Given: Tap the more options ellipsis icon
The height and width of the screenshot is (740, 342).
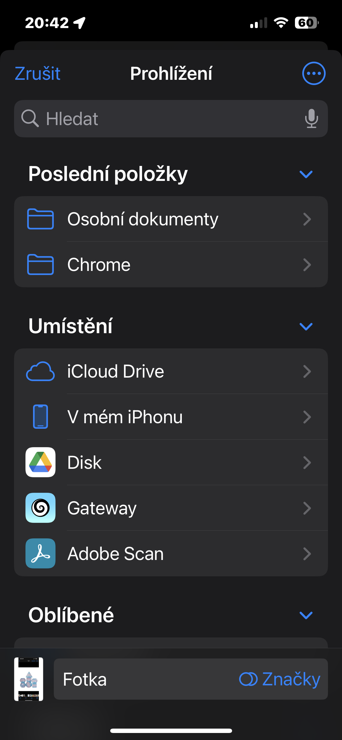Looking at the screenshot, I should tap(314, 73).
